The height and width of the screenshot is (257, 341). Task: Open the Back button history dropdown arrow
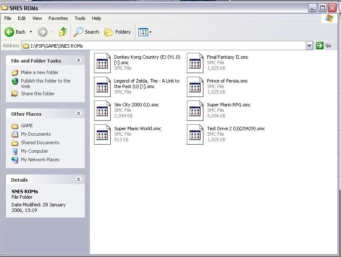pyautogui.click(x=31, y=32)
